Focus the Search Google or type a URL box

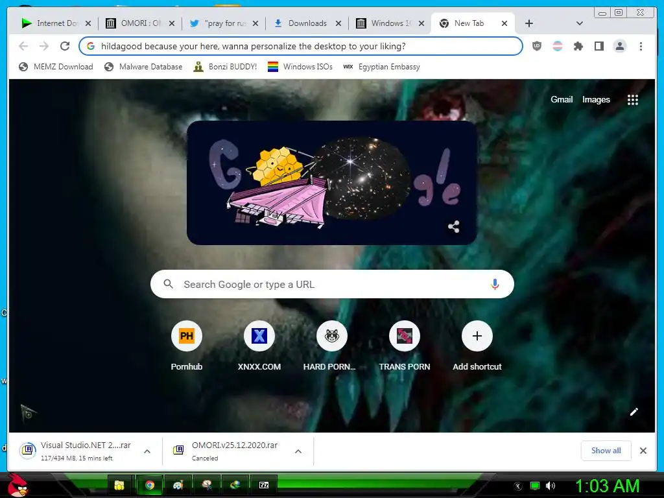click(332, 284)
